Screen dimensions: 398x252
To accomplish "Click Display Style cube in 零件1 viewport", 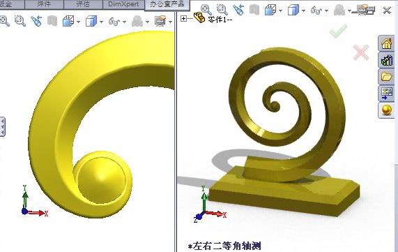I will pyautogui.click(x=293, y=10).
